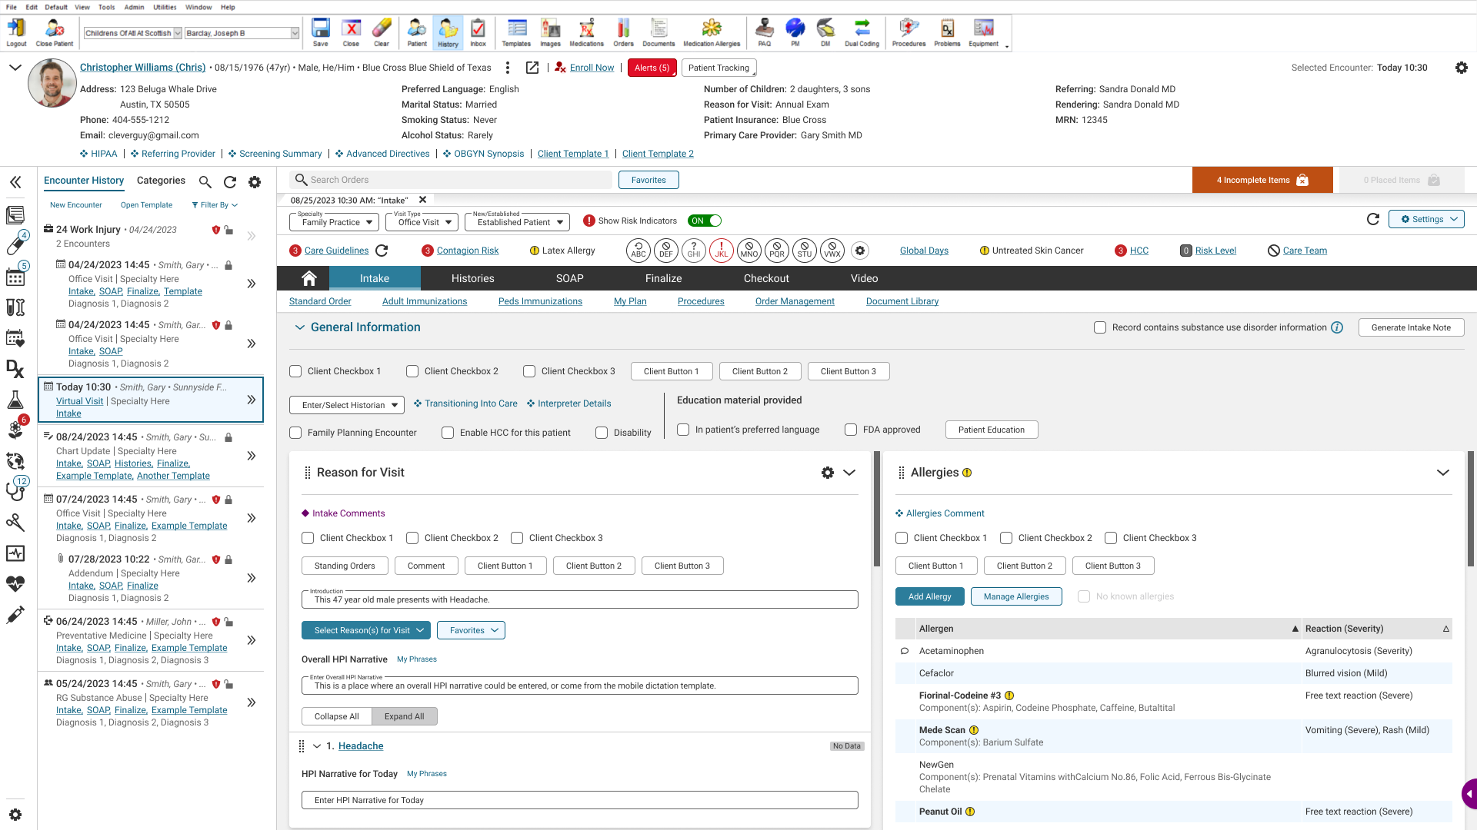Collapse the Allergies section chevron
1477x830 pixels.
[1442, 473]
